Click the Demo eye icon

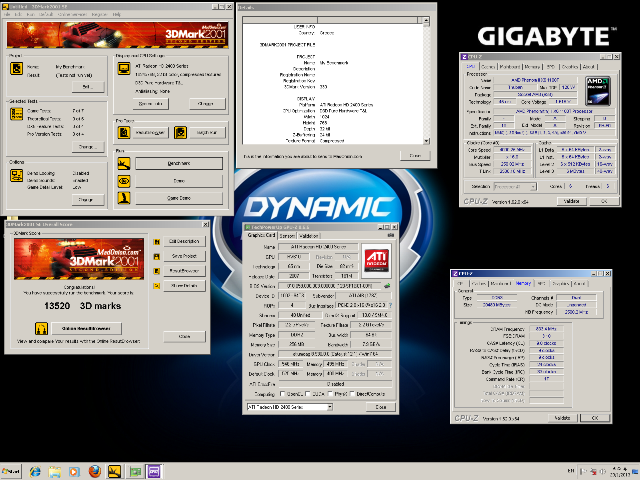click(x=124, y=181)
